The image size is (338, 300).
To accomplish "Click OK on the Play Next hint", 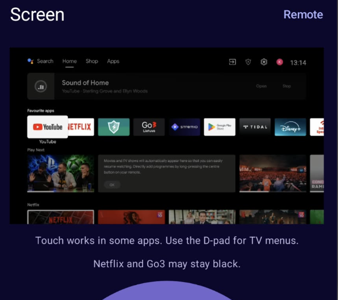I will 112,184.
